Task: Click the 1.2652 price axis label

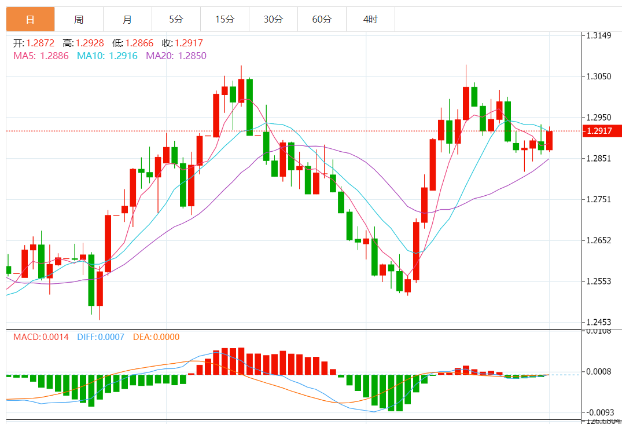Action: tap(599, 240)
